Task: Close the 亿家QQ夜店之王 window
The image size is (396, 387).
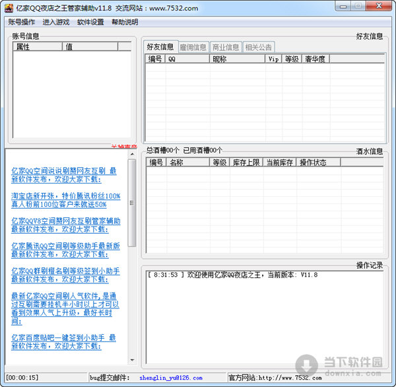Action: tap(379, 6)
